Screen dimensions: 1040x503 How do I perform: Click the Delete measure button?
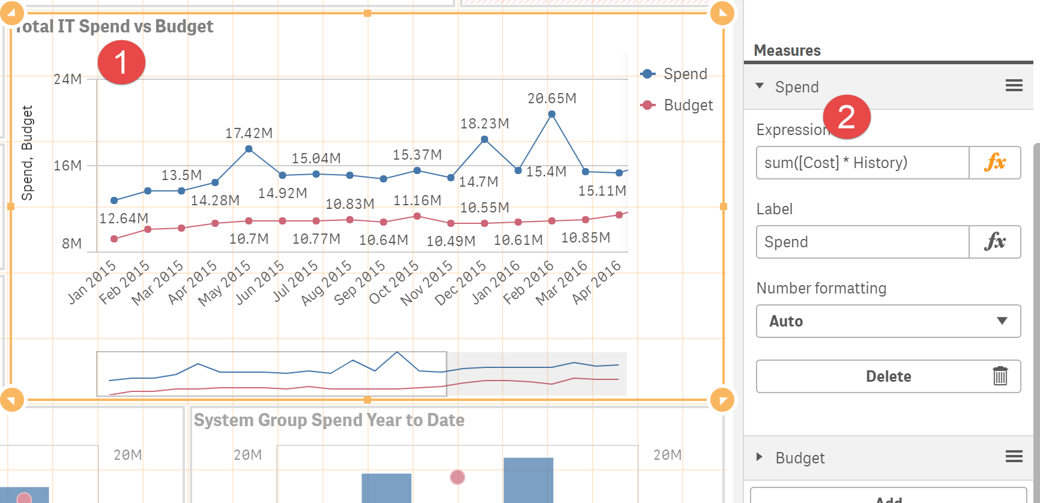point(889,376)
